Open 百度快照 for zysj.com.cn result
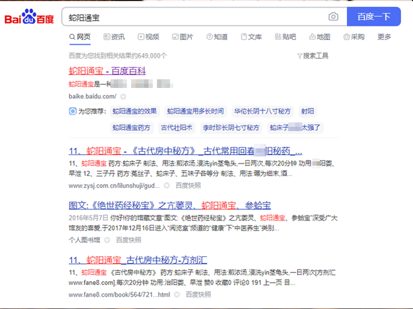 coord(188,186)
